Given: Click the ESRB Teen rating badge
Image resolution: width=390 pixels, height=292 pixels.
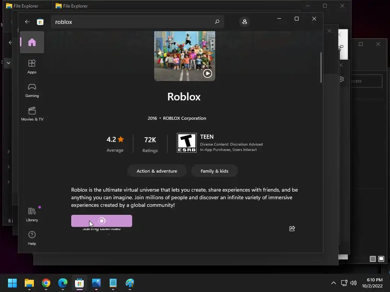Looking at the screenshot, I should (x=187, y=143).
